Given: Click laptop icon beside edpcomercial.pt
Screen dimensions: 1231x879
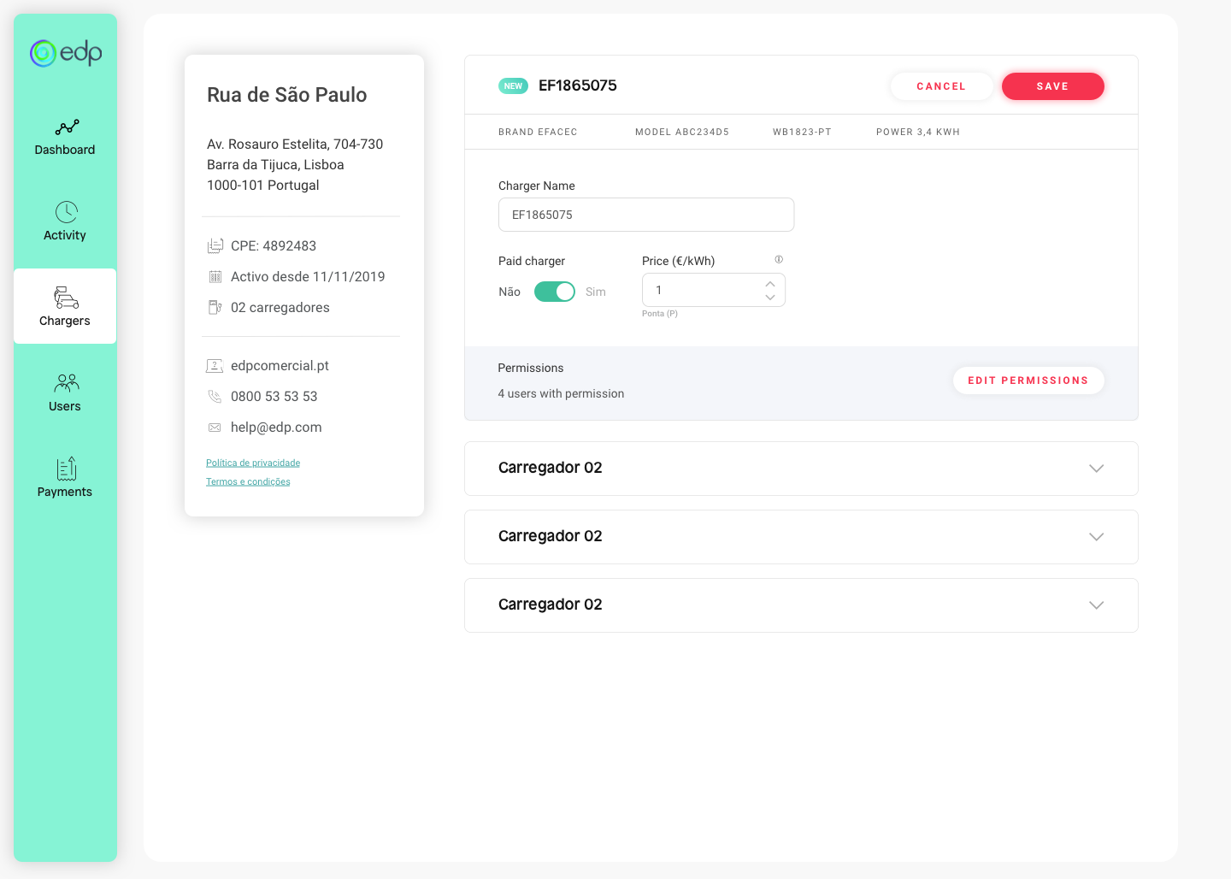Looking at the screenshot, I should point(215,366).
